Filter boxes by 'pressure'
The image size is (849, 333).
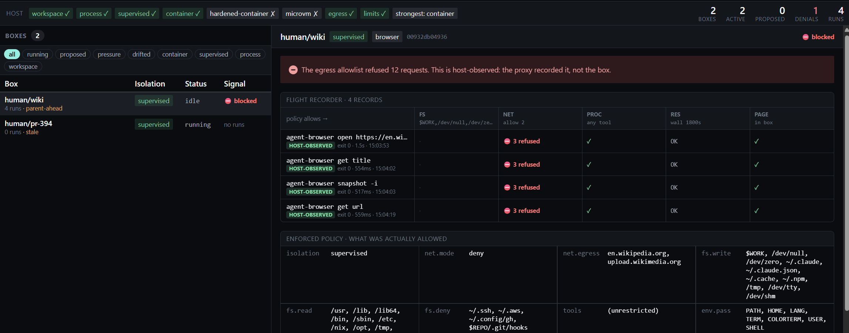[x=109, y=54]
